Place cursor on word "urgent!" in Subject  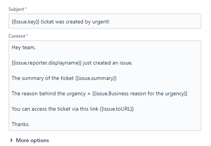coord(101,22)
